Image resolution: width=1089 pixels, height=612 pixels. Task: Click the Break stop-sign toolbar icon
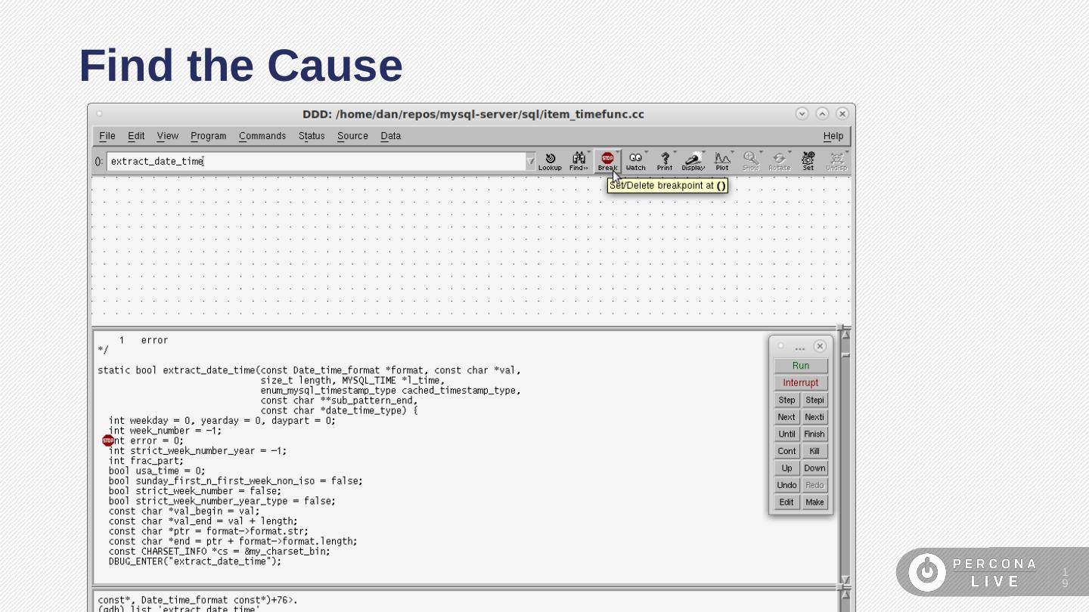[x=607, y=161]
